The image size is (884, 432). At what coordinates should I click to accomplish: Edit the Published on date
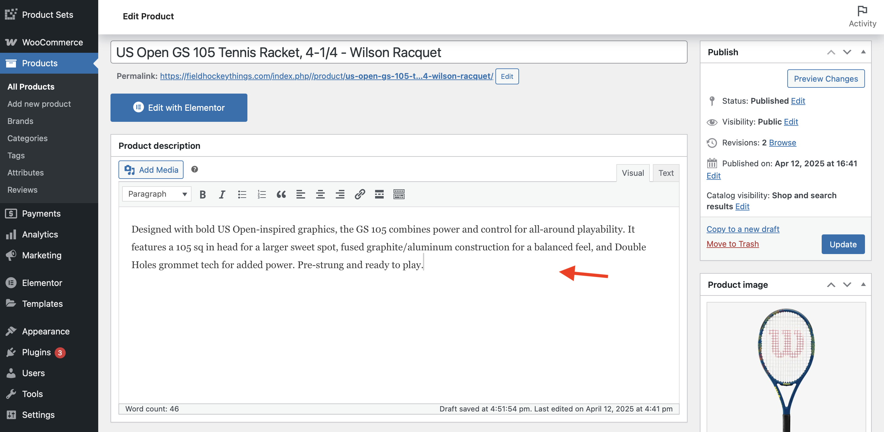[x=713, y=176]
